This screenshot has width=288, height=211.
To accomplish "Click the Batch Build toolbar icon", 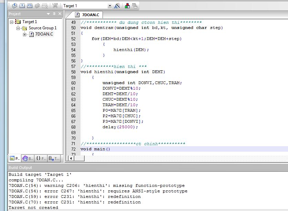I will pos(38,6).
